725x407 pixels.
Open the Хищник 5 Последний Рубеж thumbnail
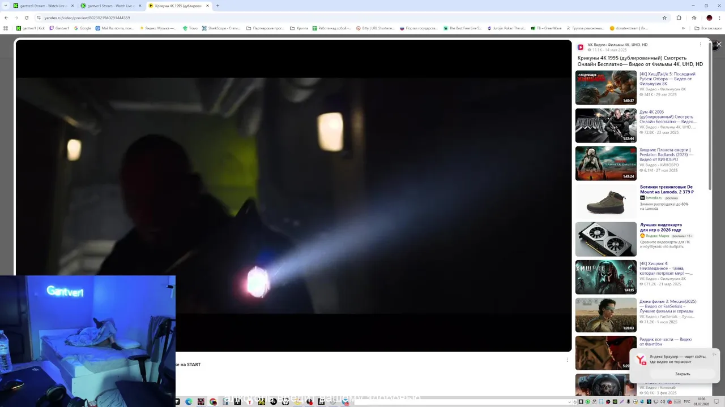[x=606, y=88]
